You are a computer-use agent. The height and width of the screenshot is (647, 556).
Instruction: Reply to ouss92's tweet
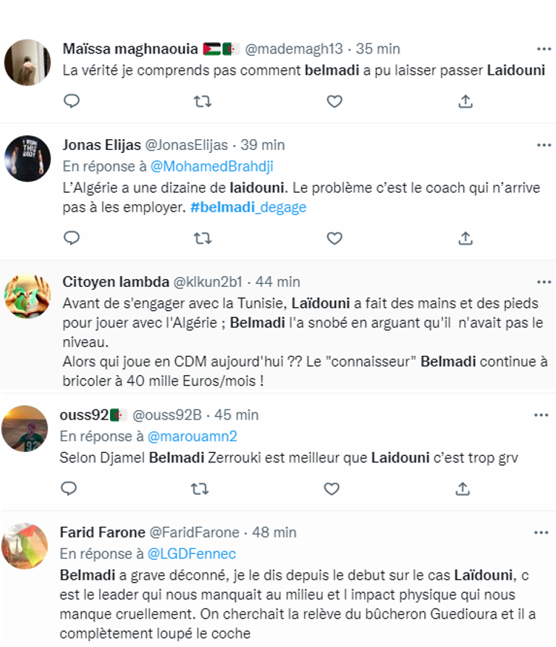tap(69, 489)
